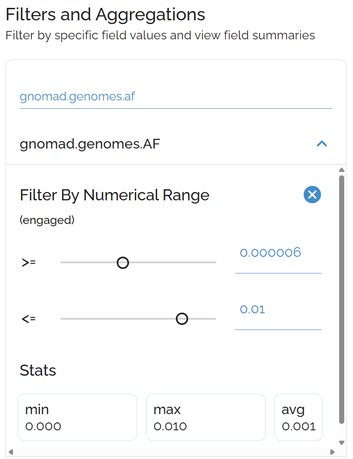Select the max stat card
The width and height of the screenshot is (353, 459).
pyautogui.click(x=206, y=417)
